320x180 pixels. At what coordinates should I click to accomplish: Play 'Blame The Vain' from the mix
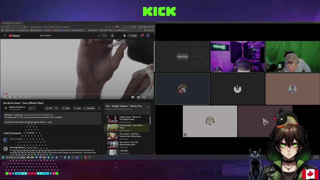[127, 119]
